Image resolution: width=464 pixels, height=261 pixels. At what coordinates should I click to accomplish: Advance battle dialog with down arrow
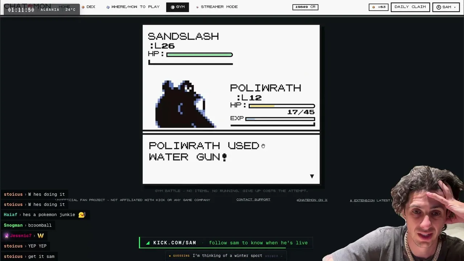click(312, 176)
